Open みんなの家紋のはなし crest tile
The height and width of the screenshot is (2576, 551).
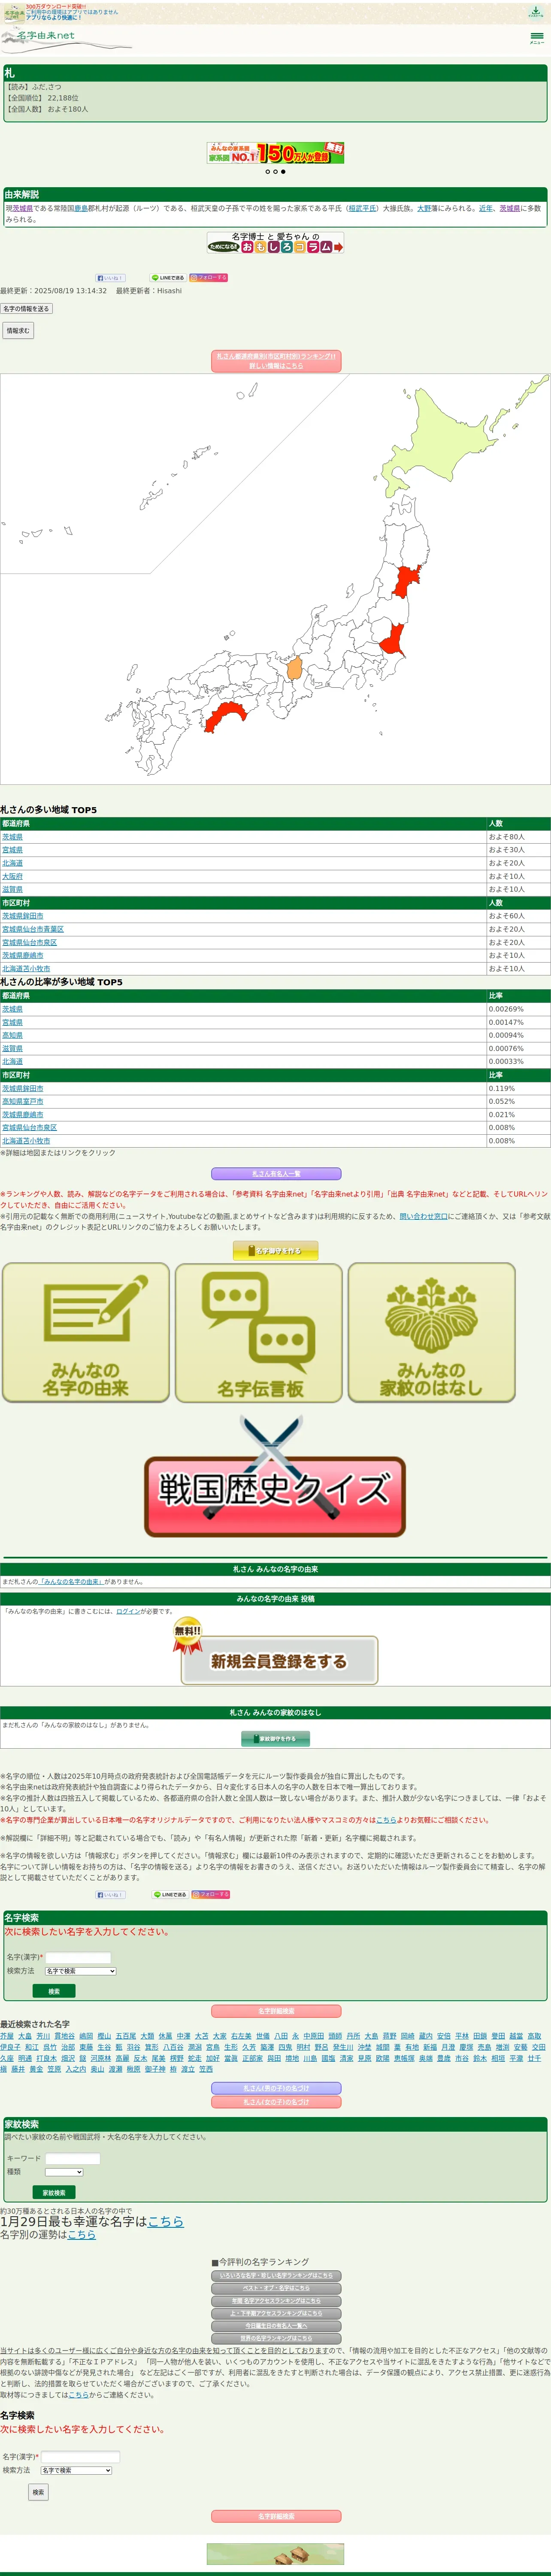[432, 1332]
